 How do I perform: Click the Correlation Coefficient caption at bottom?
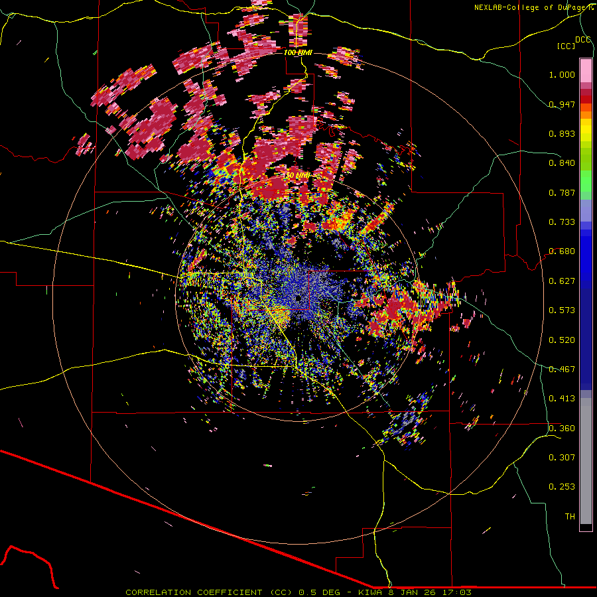click(298, 592)
